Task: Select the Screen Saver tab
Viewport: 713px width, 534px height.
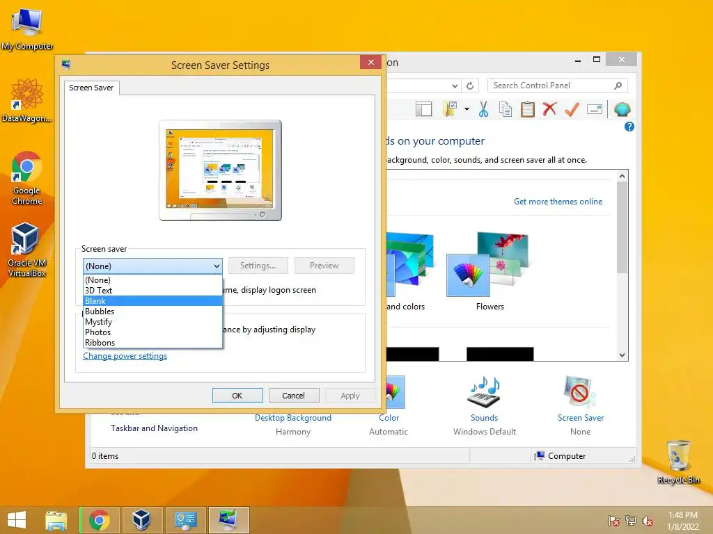Action: click(x=91, y=88)
